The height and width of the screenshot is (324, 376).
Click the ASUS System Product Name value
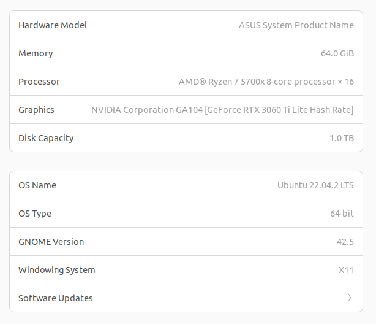[296, 25]
